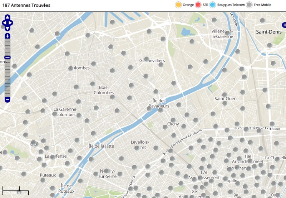286x198 pixels.
Task: Click the '187 Antennes Trouvées' heading
Action: point(26,5)
